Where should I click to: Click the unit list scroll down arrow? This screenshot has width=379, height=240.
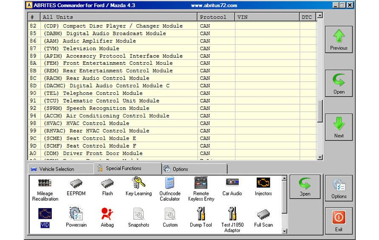click(320, 157)
